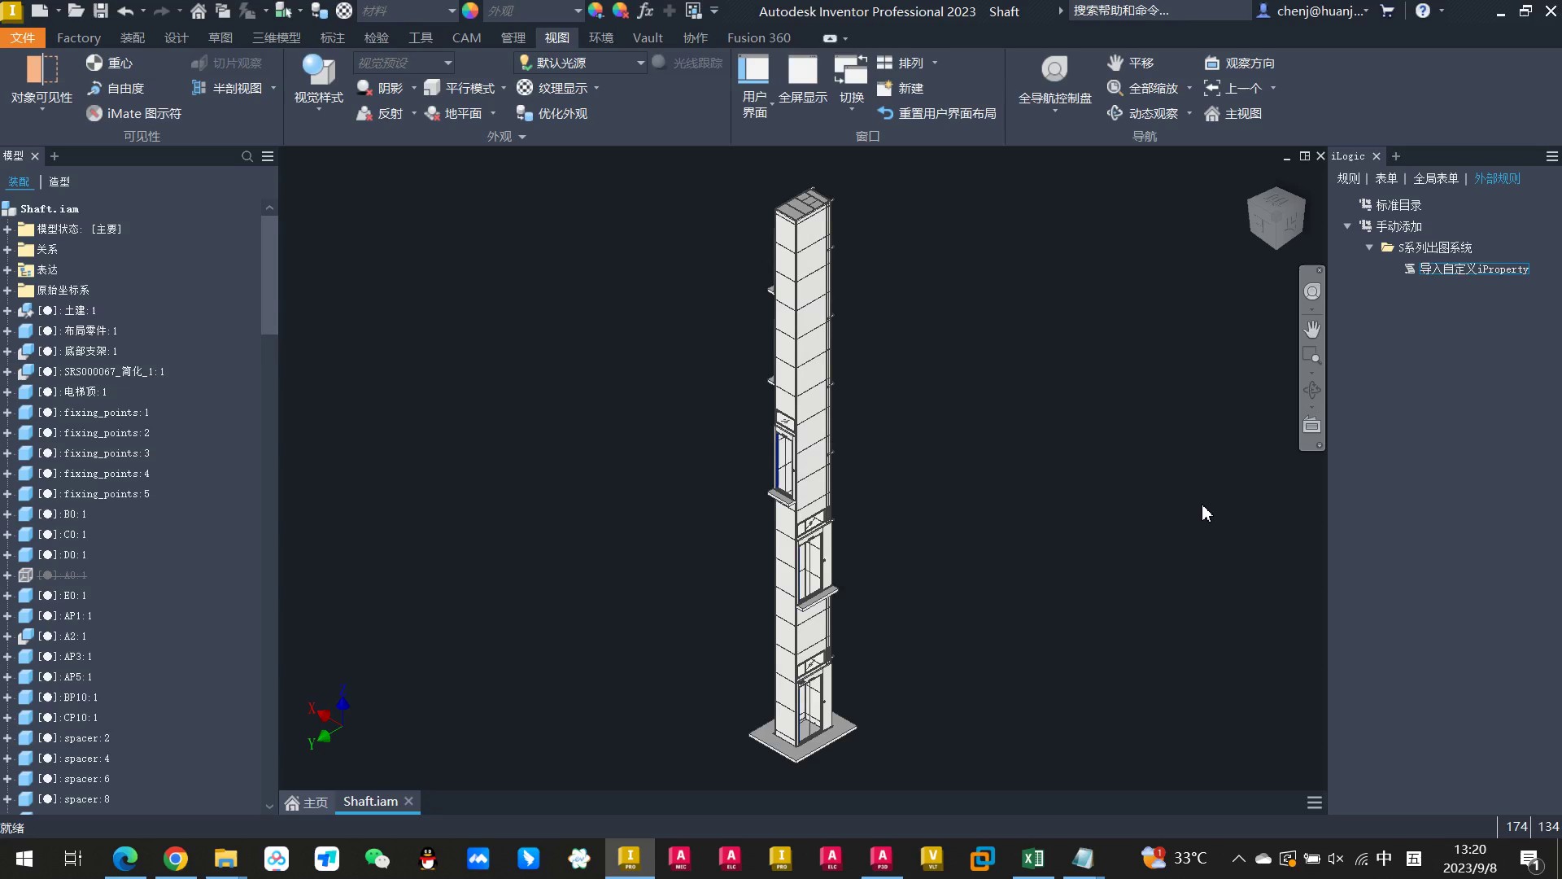Click 全部缩放 zoom all

coord(1143,88)
